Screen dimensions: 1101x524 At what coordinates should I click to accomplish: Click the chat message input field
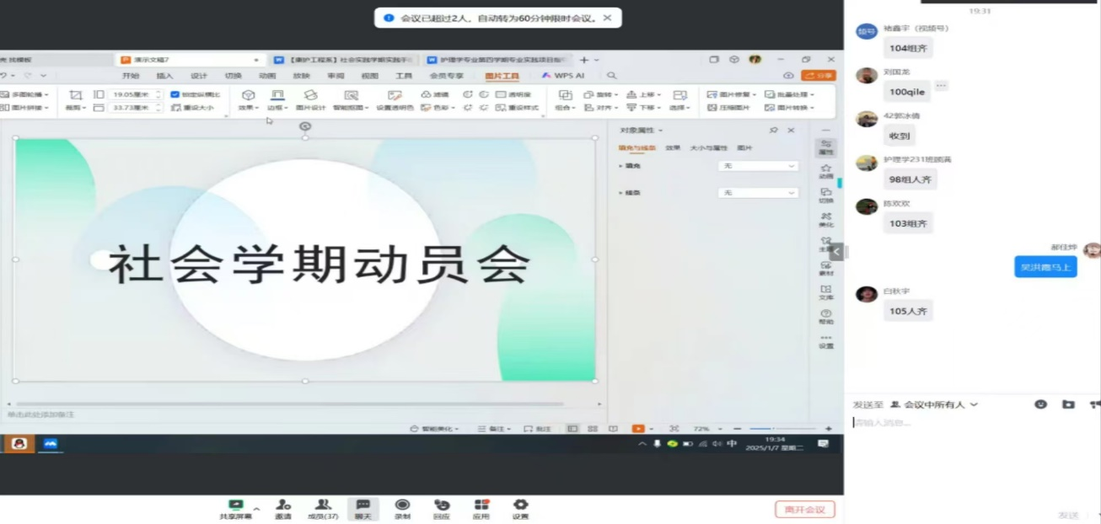(x=969, y=423)
